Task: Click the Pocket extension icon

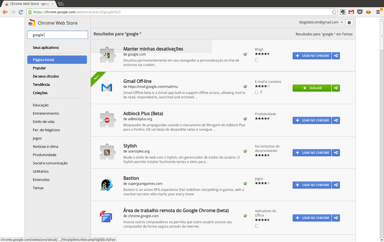Action: pyautogui.click(x=360, y=12)
